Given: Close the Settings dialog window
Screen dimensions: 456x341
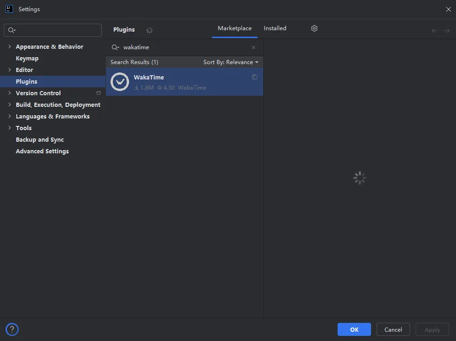Looking at the screenshot, I should tap(448, 9).
